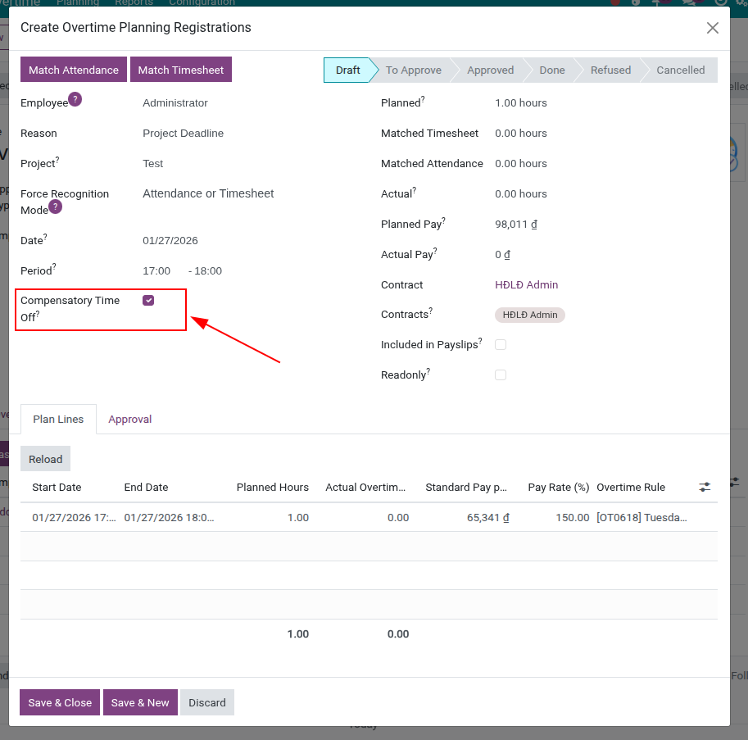Viewport: 748px width, 740px height.
Task: Click the Actual hours help marker
Action: click(414, 189)
